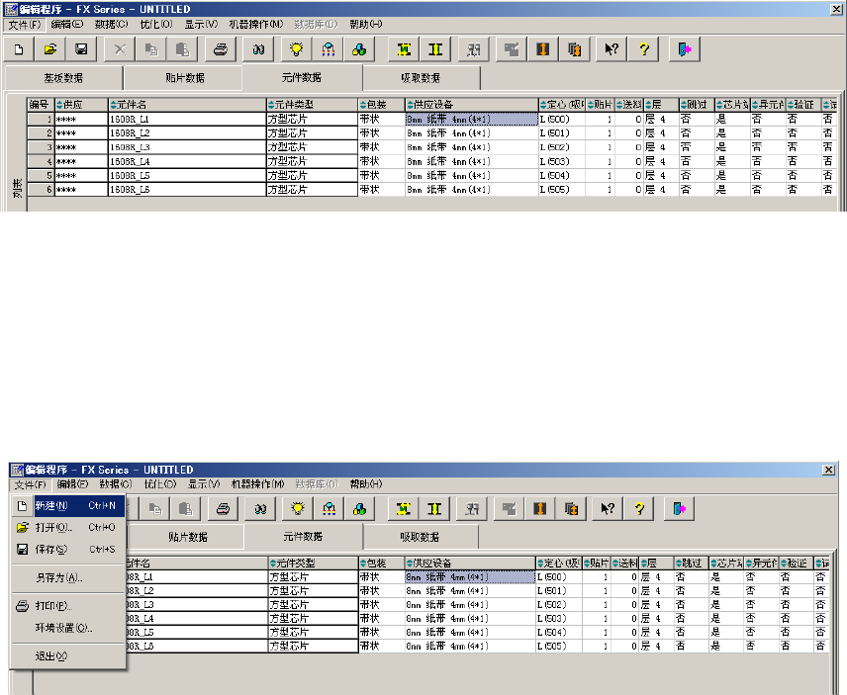This screenshot has height=695, width=847.
Task: Click the lightbulb icon in the lower window toolbar
Action: pyautogui.click(x=298, y=509)
